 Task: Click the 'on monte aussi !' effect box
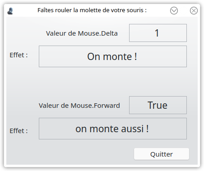point(113,129)
